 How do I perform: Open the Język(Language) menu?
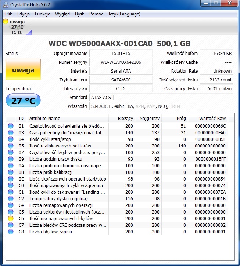(124, 14)
